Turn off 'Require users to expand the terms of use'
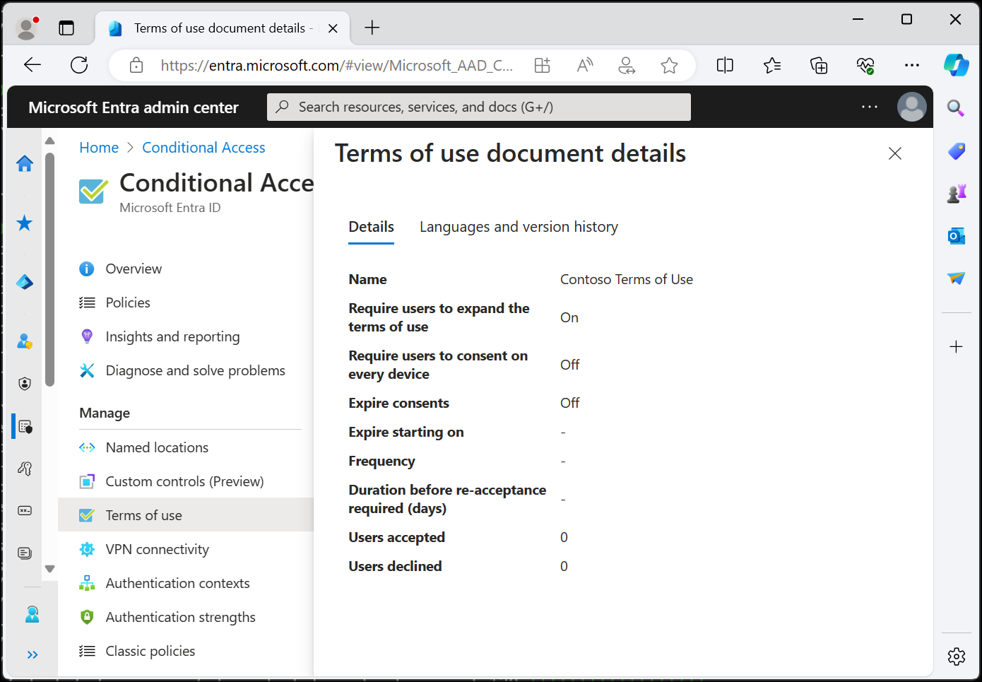The width and height of the screenshot is (982, 682). tap(569, 317)
